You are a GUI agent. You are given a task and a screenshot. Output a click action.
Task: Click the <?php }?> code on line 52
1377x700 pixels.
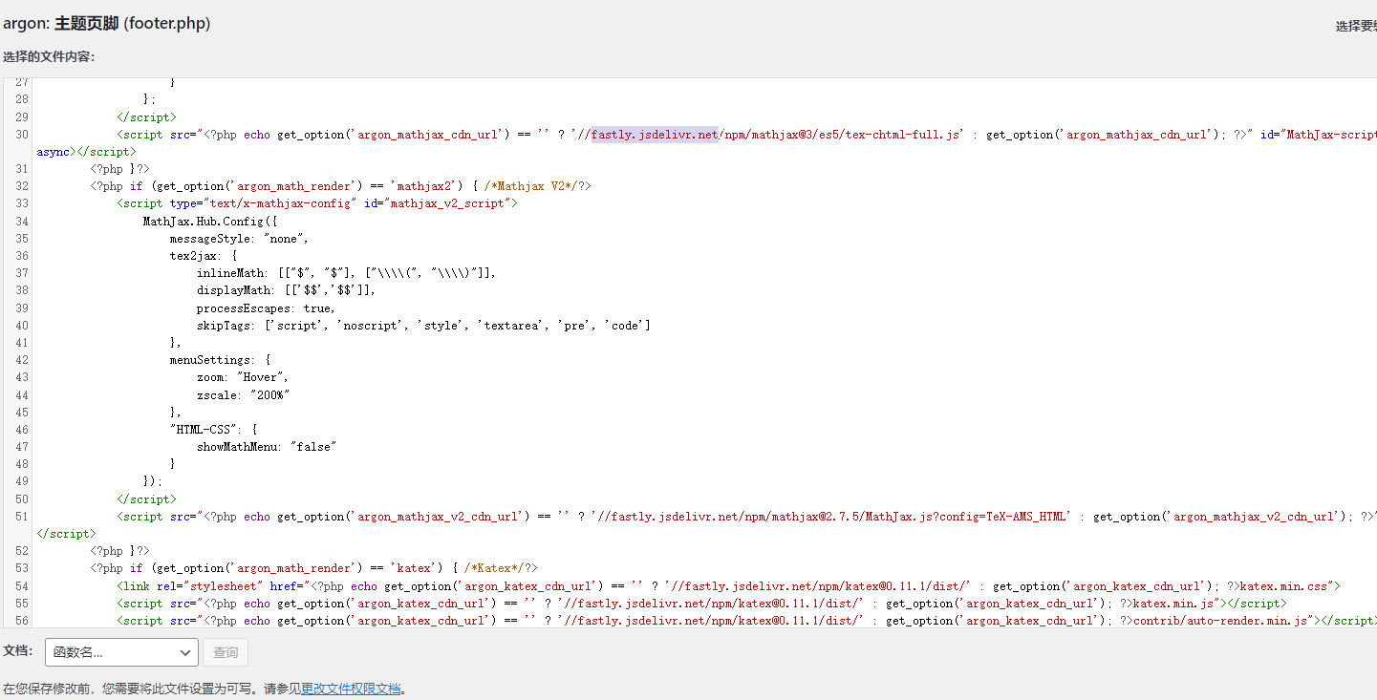coord(119,551)
